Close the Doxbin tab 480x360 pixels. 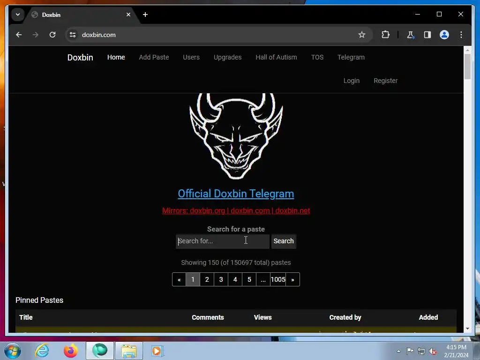[x=128, y=15]
